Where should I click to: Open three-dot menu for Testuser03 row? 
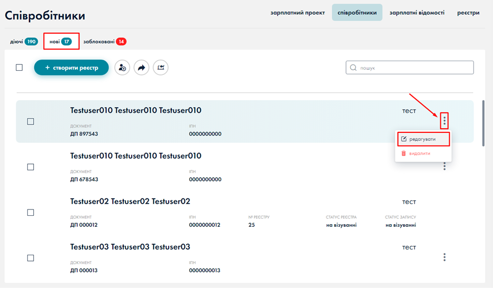(445, 257)
